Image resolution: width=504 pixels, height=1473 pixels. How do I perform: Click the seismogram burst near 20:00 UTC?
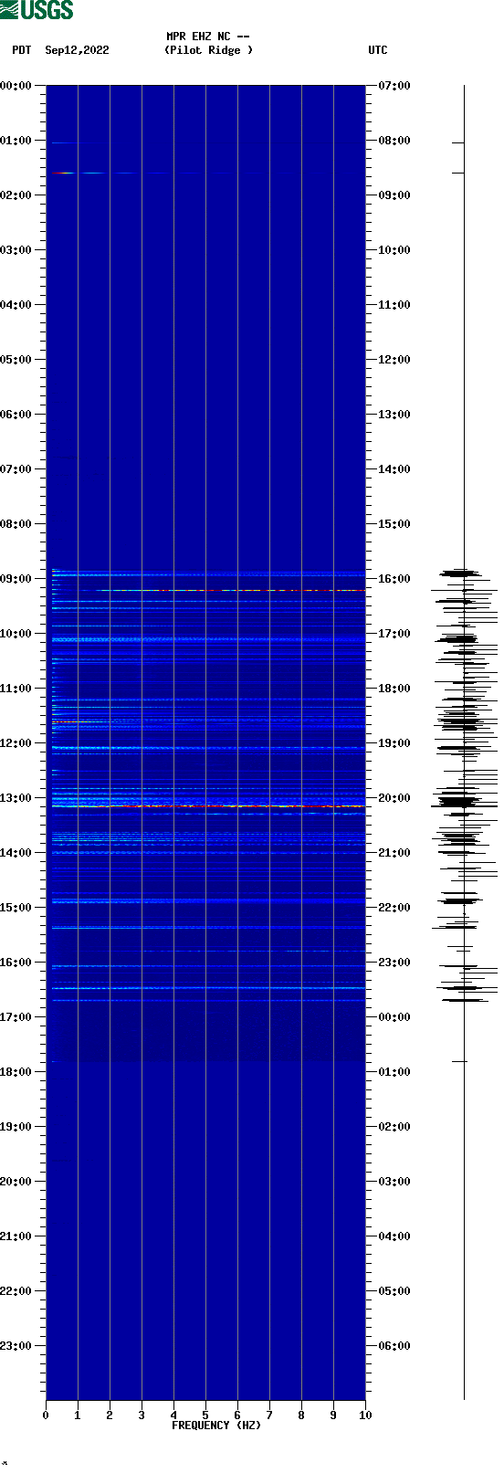click(x=464, y=803)
